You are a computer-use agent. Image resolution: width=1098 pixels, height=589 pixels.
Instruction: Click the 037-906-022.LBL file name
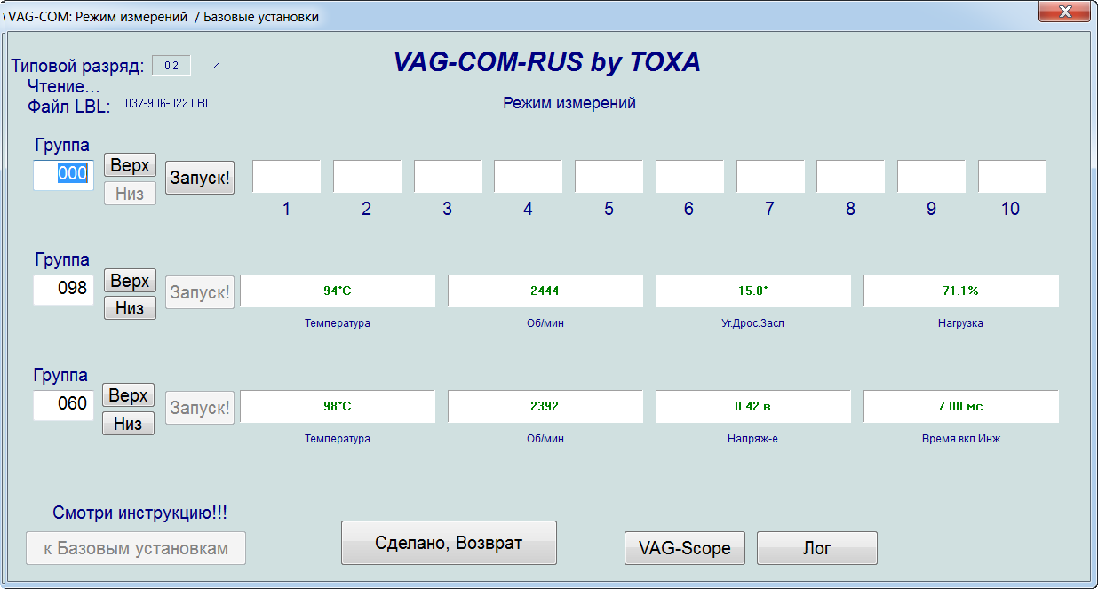pyautogui.click(x=168, y=104)
